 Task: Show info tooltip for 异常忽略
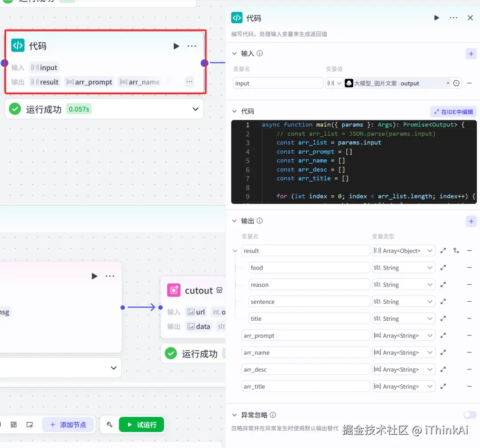(273, 415)
